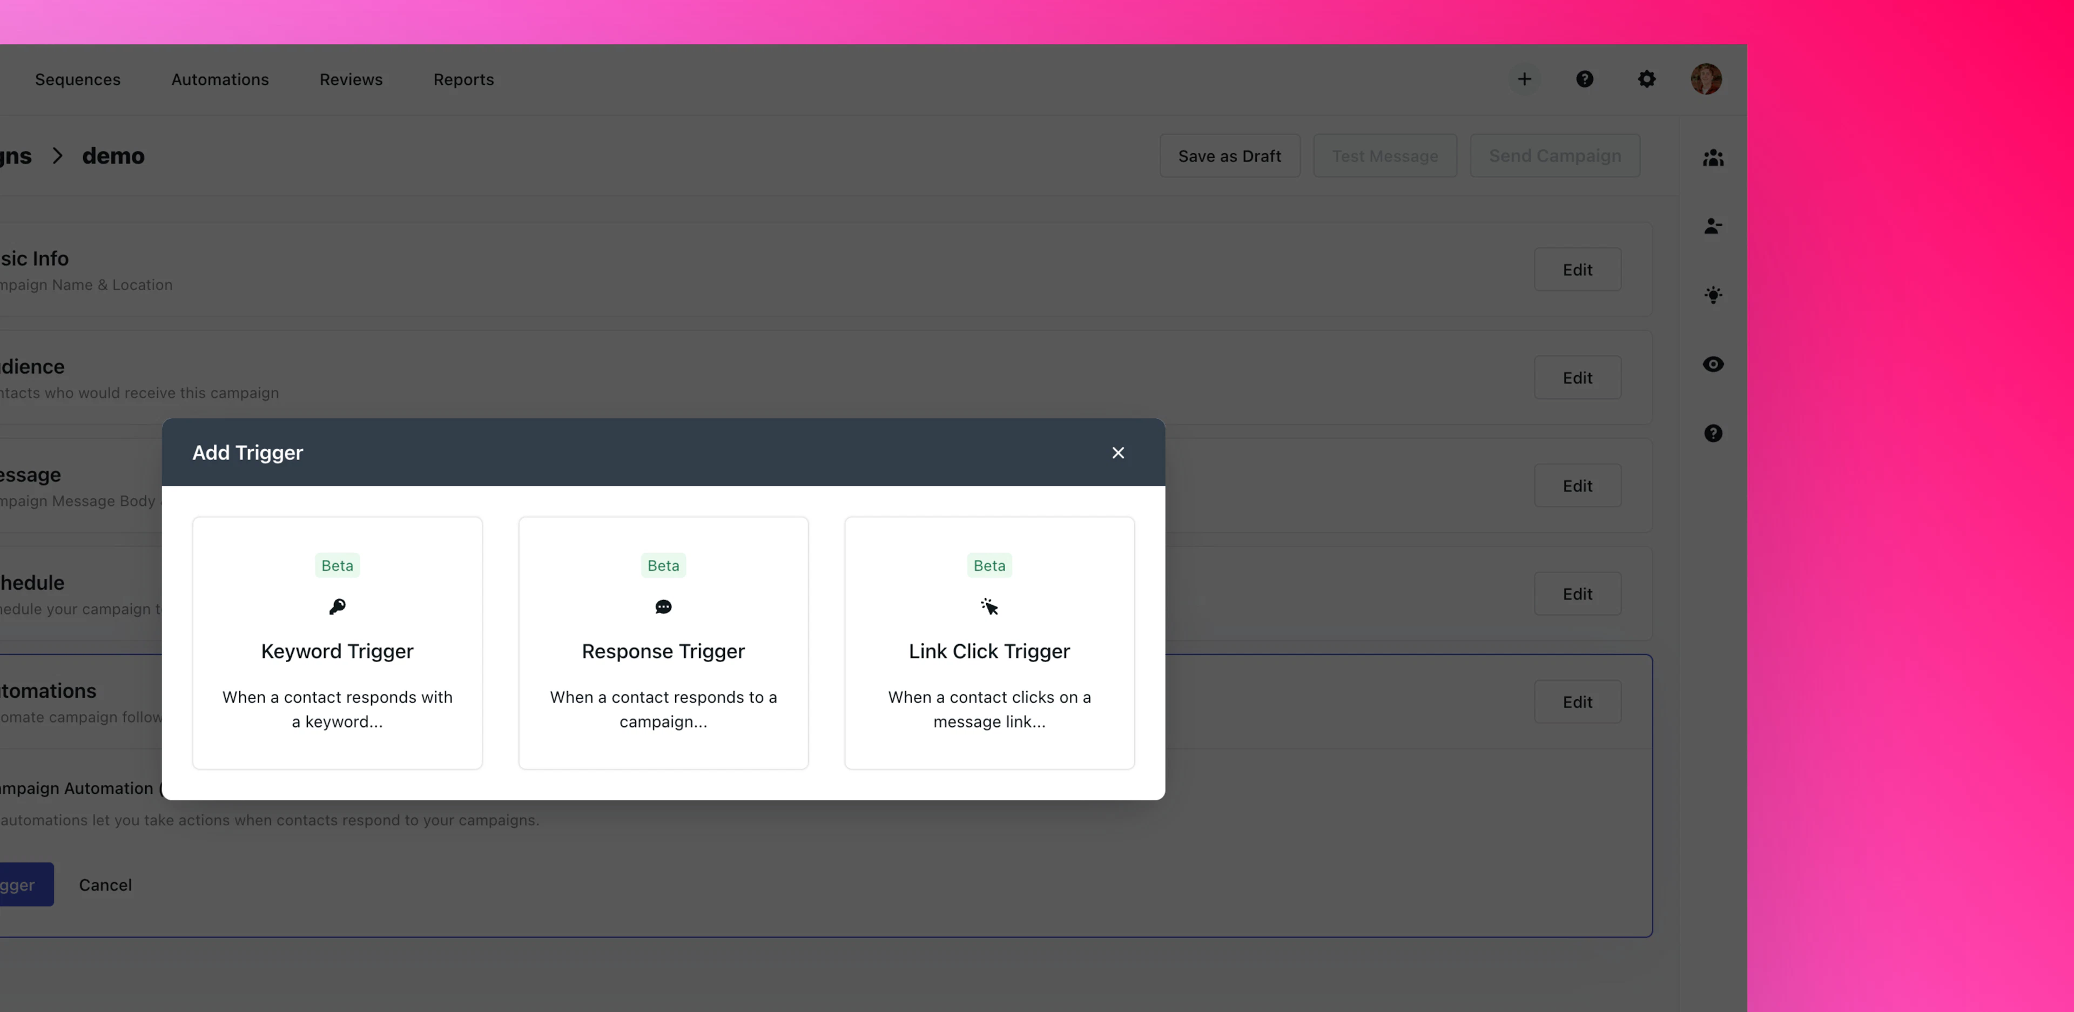Select the Response Trigger card
The height and width of the screenshot is (1012, 2074).
[663, 642]
